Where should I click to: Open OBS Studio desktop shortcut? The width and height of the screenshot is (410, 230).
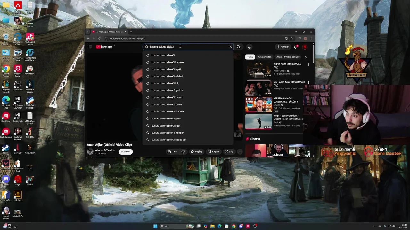click(x=18, y=86)
